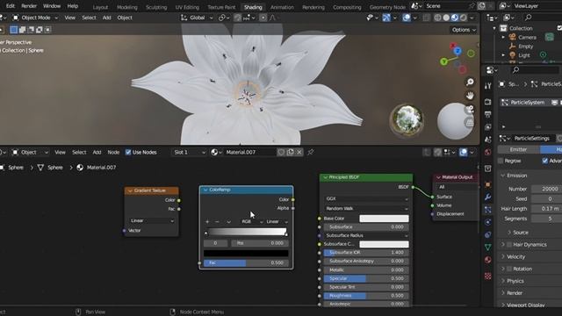Add a color stop with ColorRamp plus
The width and height of the screenshot is (562, 316).
coord(207,222)
